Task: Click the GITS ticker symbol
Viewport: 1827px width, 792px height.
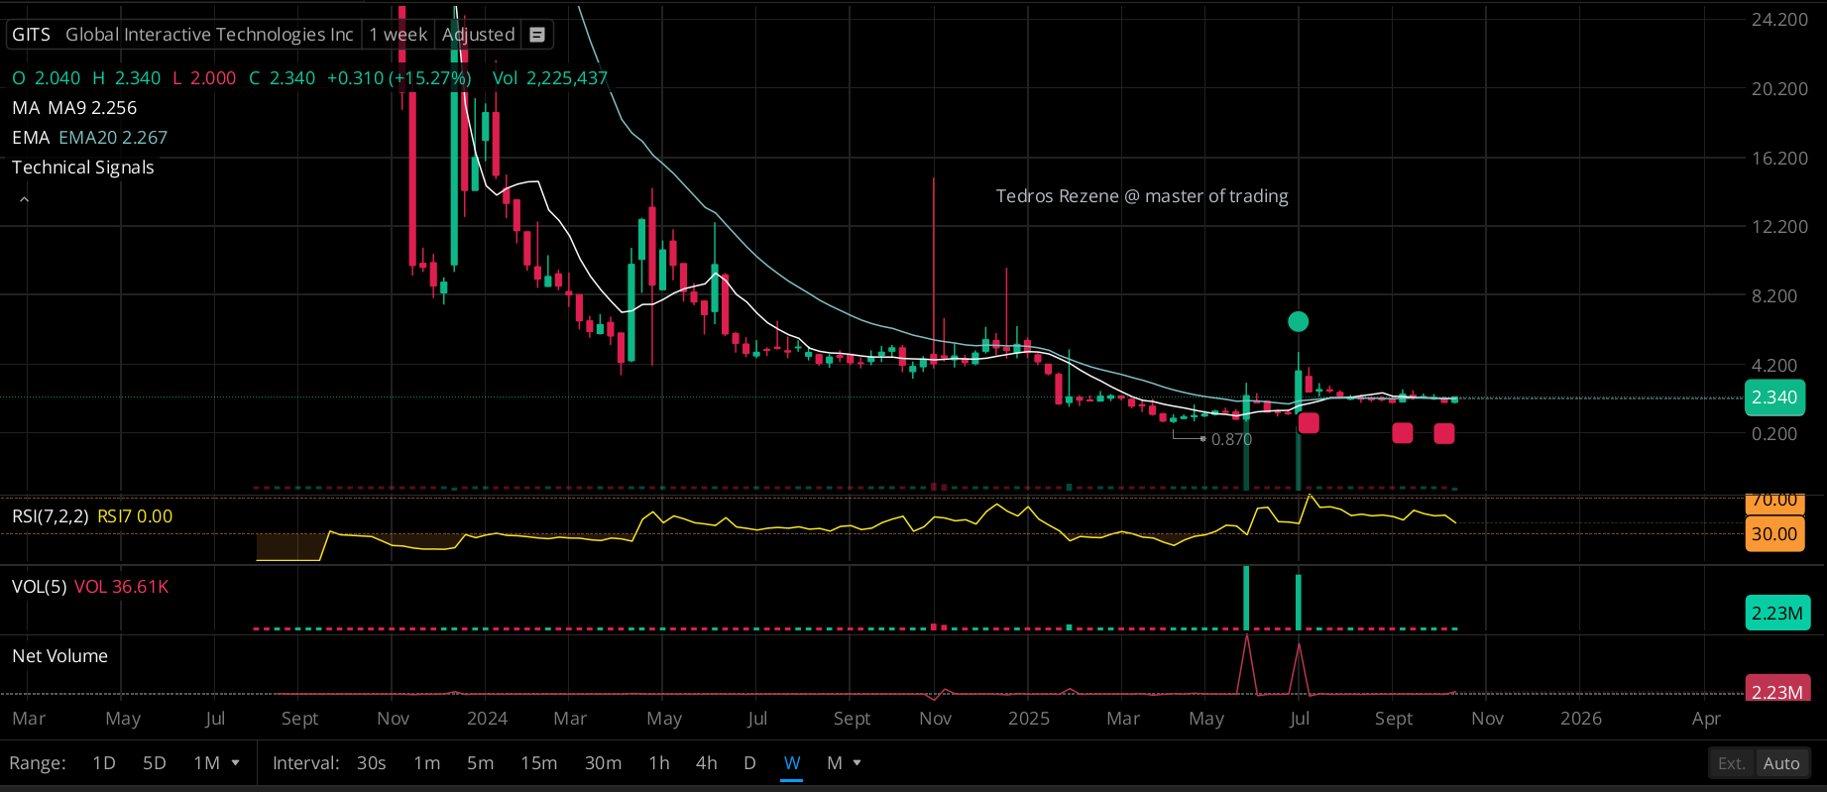Action: [31, 35]
